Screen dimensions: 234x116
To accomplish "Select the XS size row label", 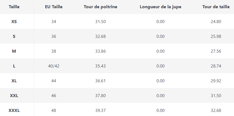I will [14, 21].
